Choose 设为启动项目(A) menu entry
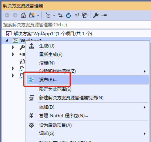151x142 pixels. pos(88,125)
